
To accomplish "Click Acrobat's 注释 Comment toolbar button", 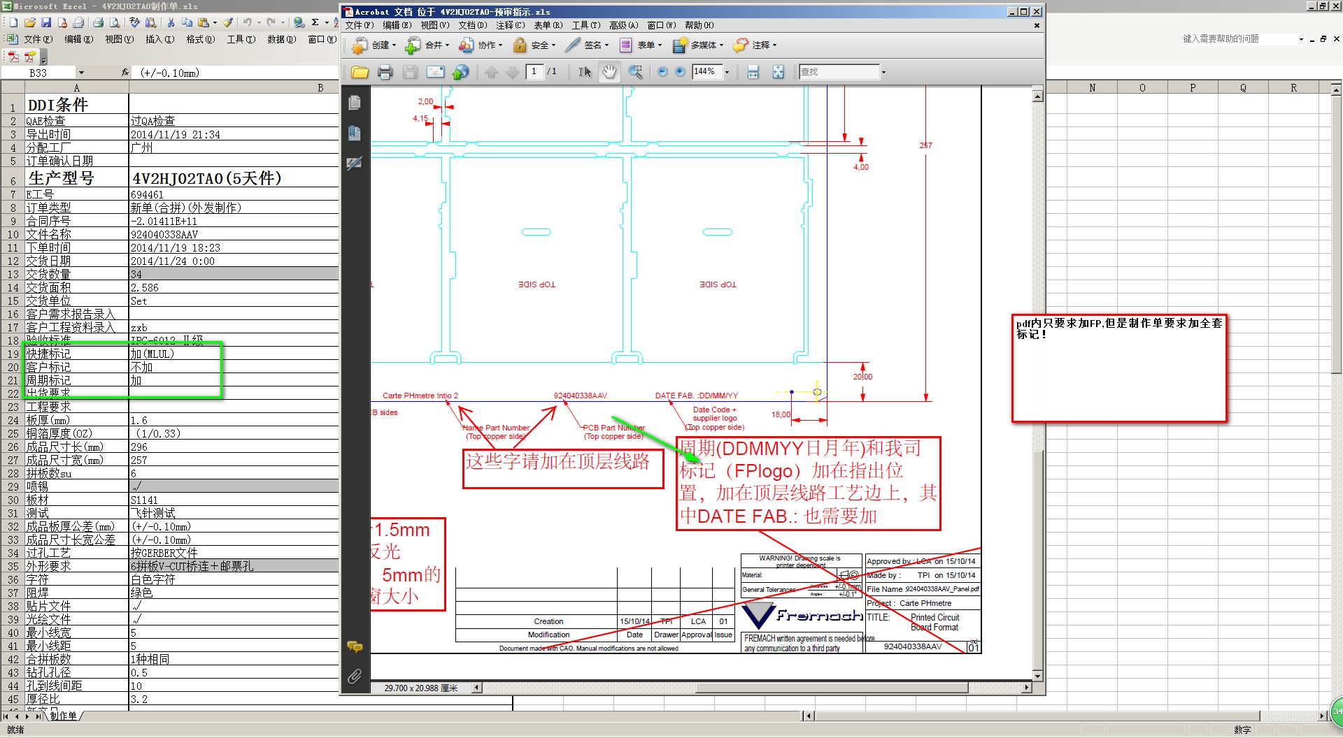I will 754,45.
